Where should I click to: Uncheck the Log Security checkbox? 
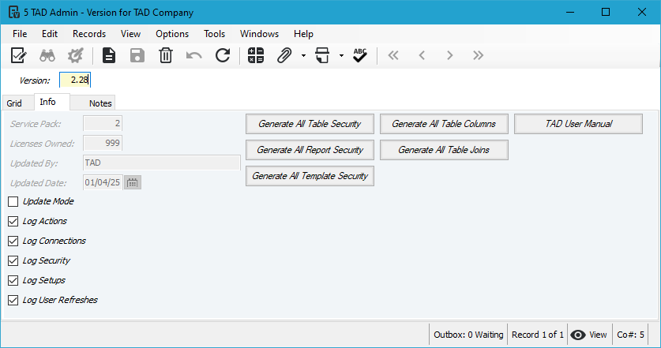13,260
